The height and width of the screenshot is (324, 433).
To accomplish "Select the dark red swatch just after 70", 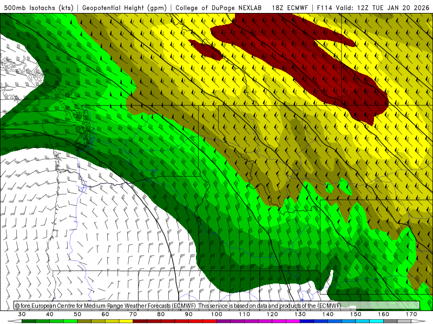I will click(140, 321).
